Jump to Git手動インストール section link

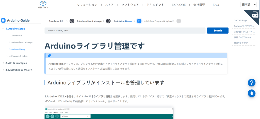(244, 32)
